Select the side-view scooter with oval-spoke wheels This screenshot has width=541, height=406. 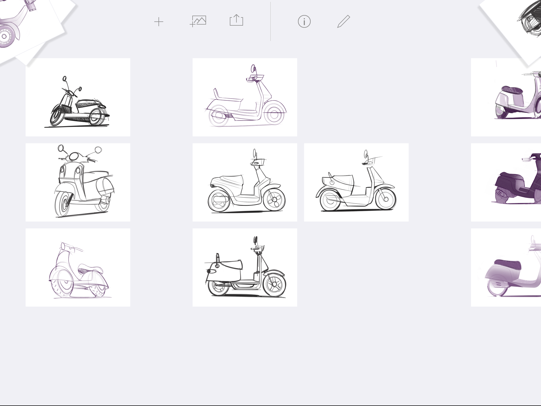[x=245, y=182]
